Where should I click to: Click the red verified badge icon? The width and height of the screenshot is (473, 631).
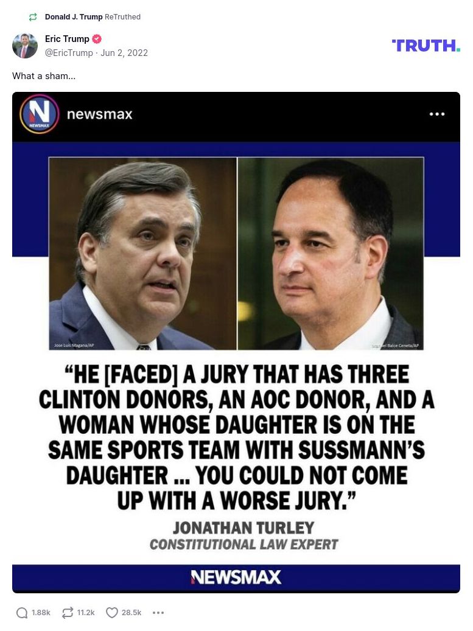click(97, 39)
